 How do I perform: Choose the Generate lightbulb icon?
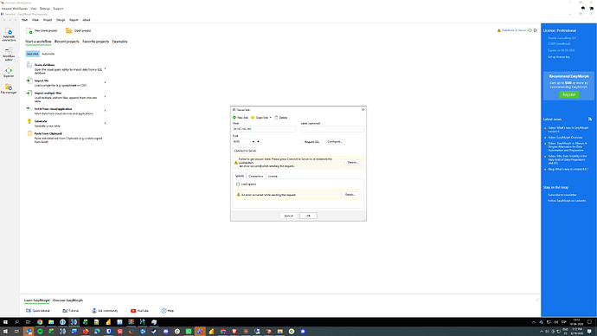[29, 121]
